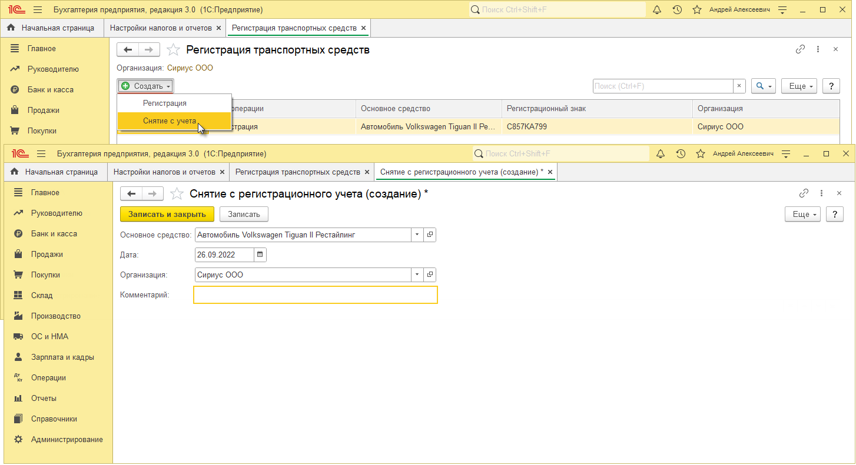Click forward arrow in front window form

pos(152,193)
